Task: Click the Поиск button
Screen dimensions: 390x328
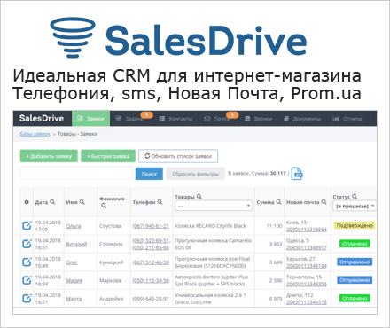Action: coord(149,174)
